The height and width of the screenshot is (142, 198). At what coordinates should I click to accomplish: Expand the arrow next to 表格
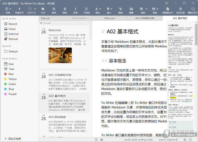pos(146,9)
